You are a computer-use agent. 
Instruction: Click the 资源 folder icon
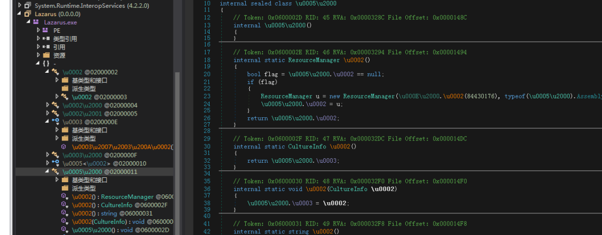[x=46, y=56]
